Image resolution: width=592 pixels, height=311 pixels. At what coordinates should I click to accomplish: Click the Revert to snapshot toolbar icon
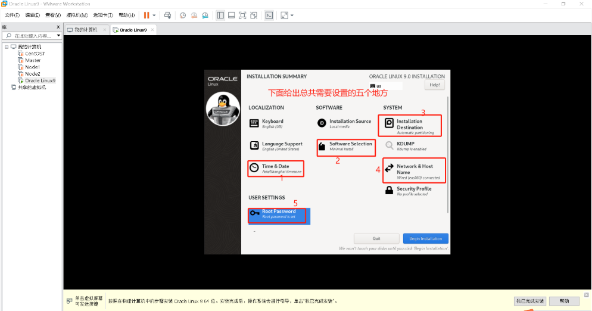194,15
